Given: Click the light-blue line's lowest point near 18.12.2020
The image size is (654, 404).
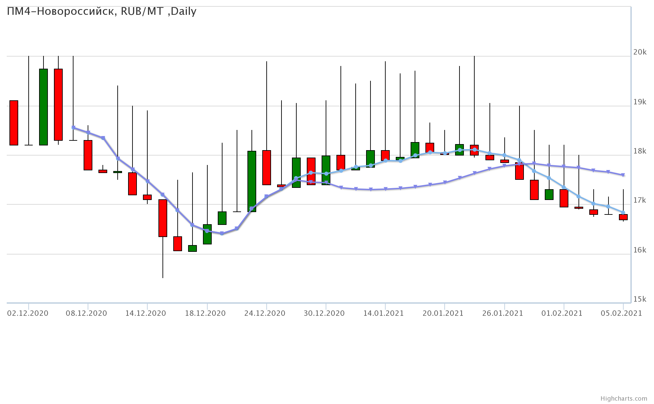Looking at the screenshot, I should (x=222, y=233).
